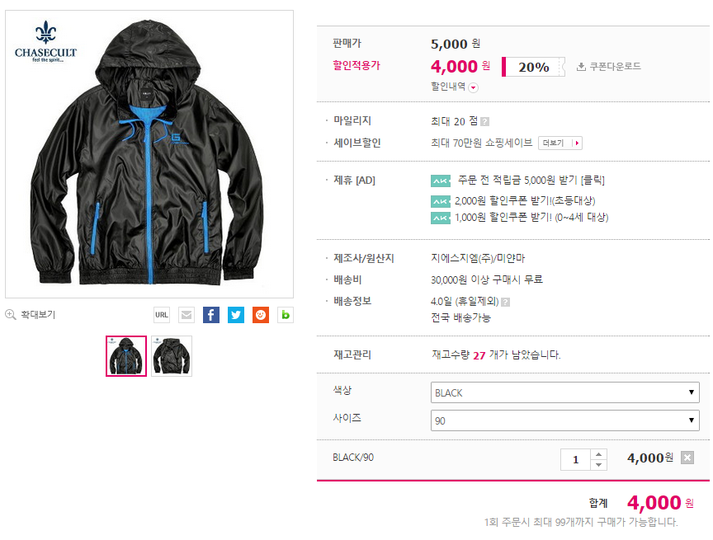
Task: Click the 더보기 button for save discount
Action: click(560, 143)
